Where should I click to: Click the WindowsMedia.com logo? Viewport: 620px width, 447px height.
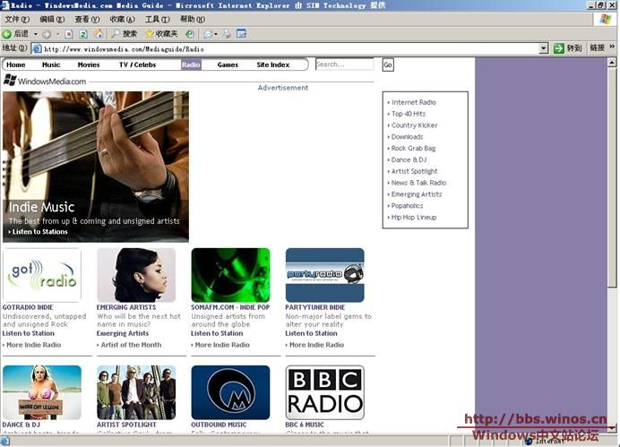tap(45, 81)
